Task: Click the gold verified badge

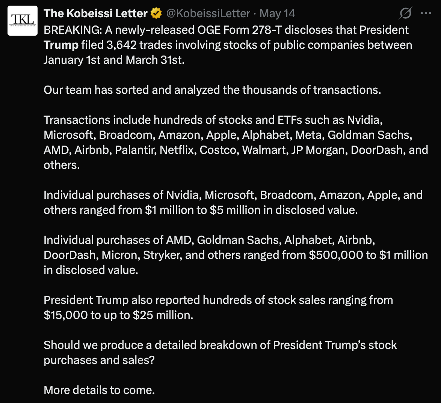Action: point(156,14)
